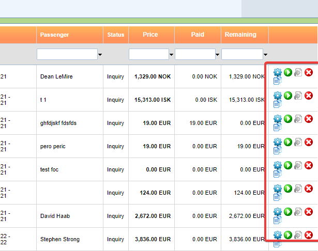Focus the Paid filter text box

coord(195,54)
